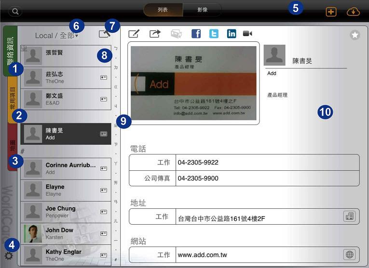Image resolution: width=369 pixels, height=268 pixels.
Task: Switch to 影像 image view
Action: tap(203, 10)
